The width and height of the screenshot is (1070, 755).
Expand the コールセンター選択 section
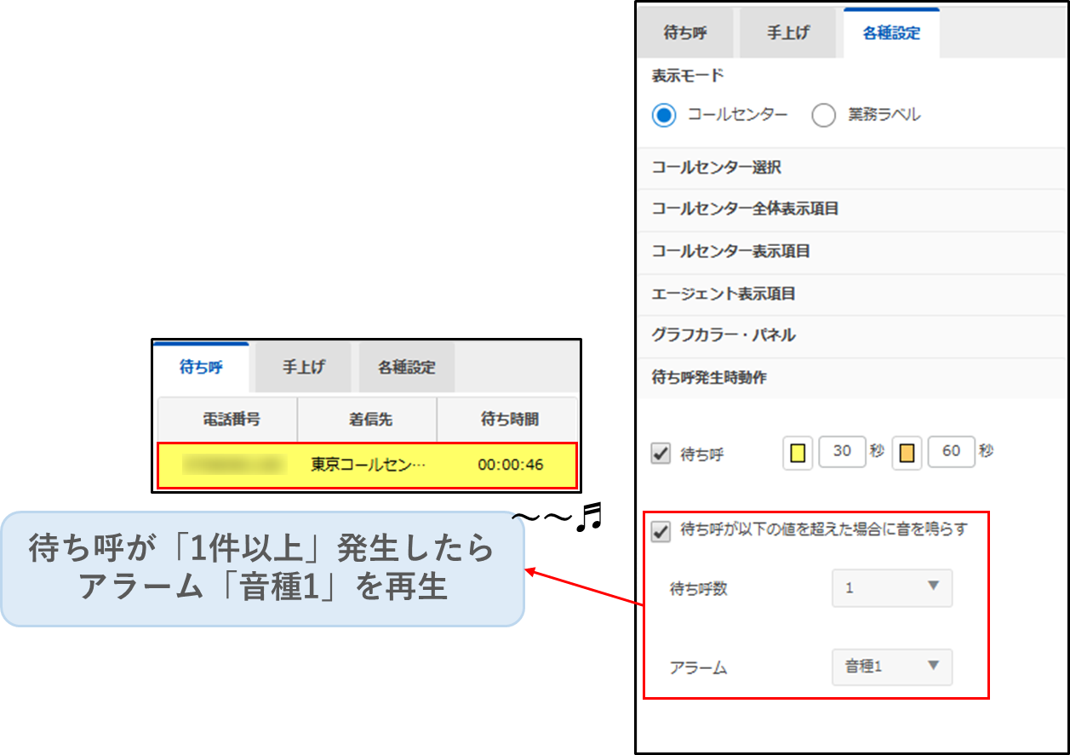click(716, 168)
